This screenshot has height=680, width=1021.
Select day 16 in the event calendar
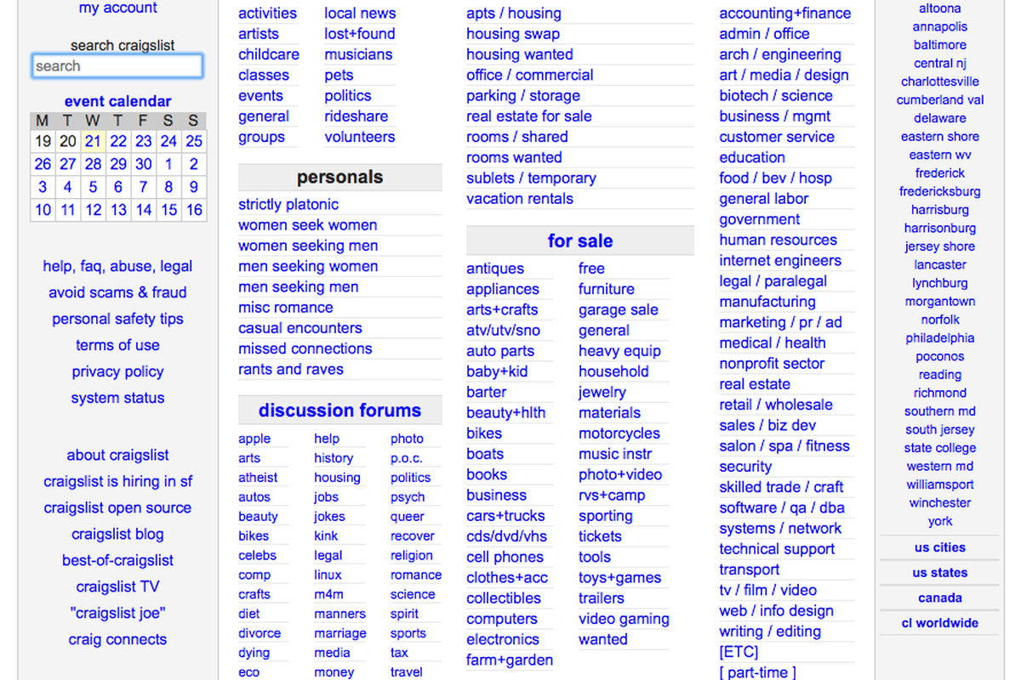tap(194, 210)
